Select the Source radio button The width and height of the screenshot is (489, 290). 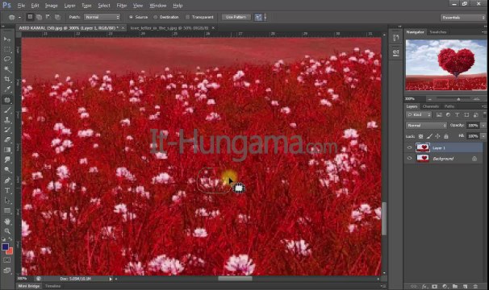(131, 17)
